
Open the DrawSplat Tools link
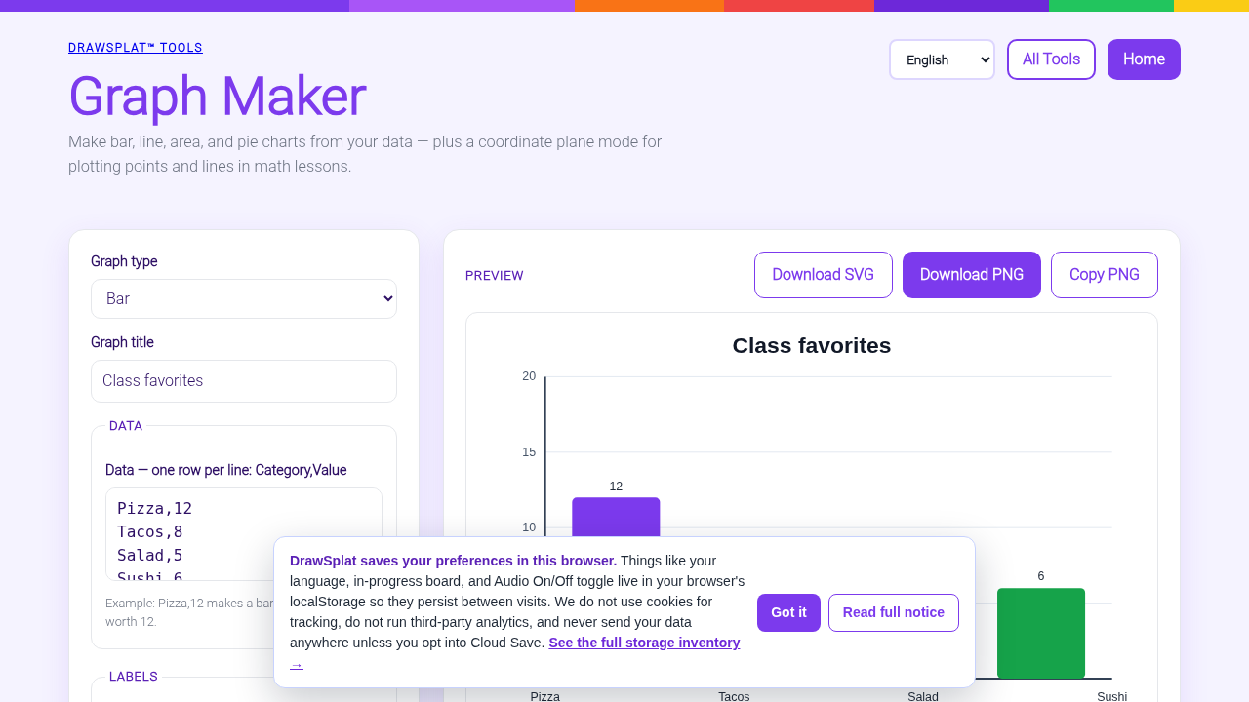tap(136, 48)
